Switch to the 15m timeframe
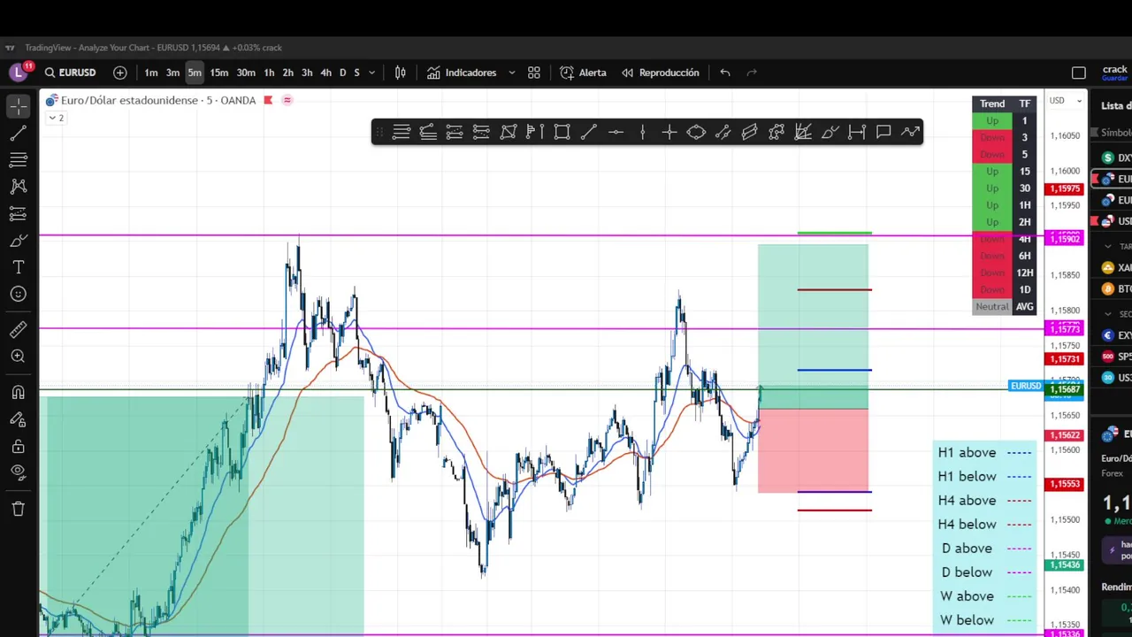Viewport: 1132px width, 637px height. pyautogui.click(x=219, y=73)
